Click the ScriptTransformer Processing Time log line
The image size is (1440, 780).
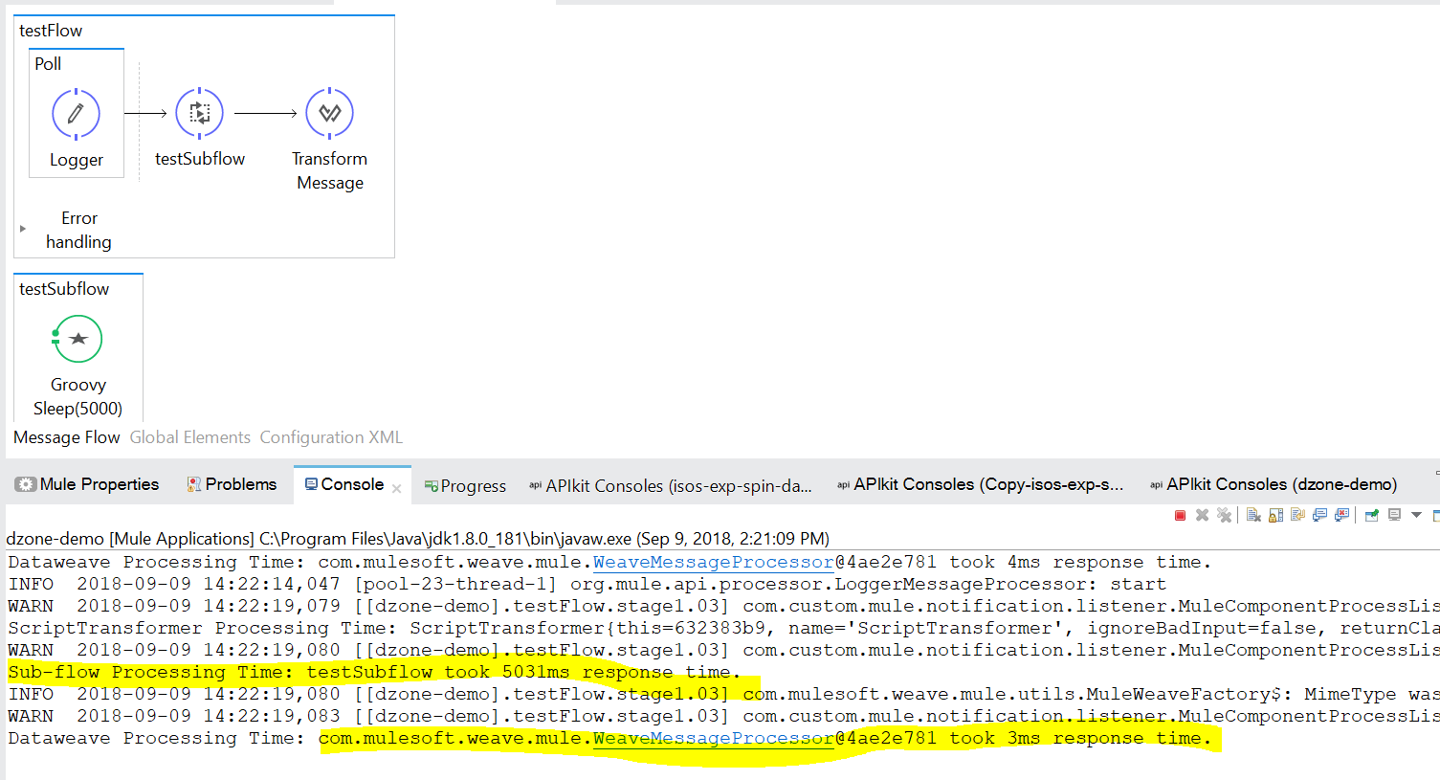(x=723, y=628)
